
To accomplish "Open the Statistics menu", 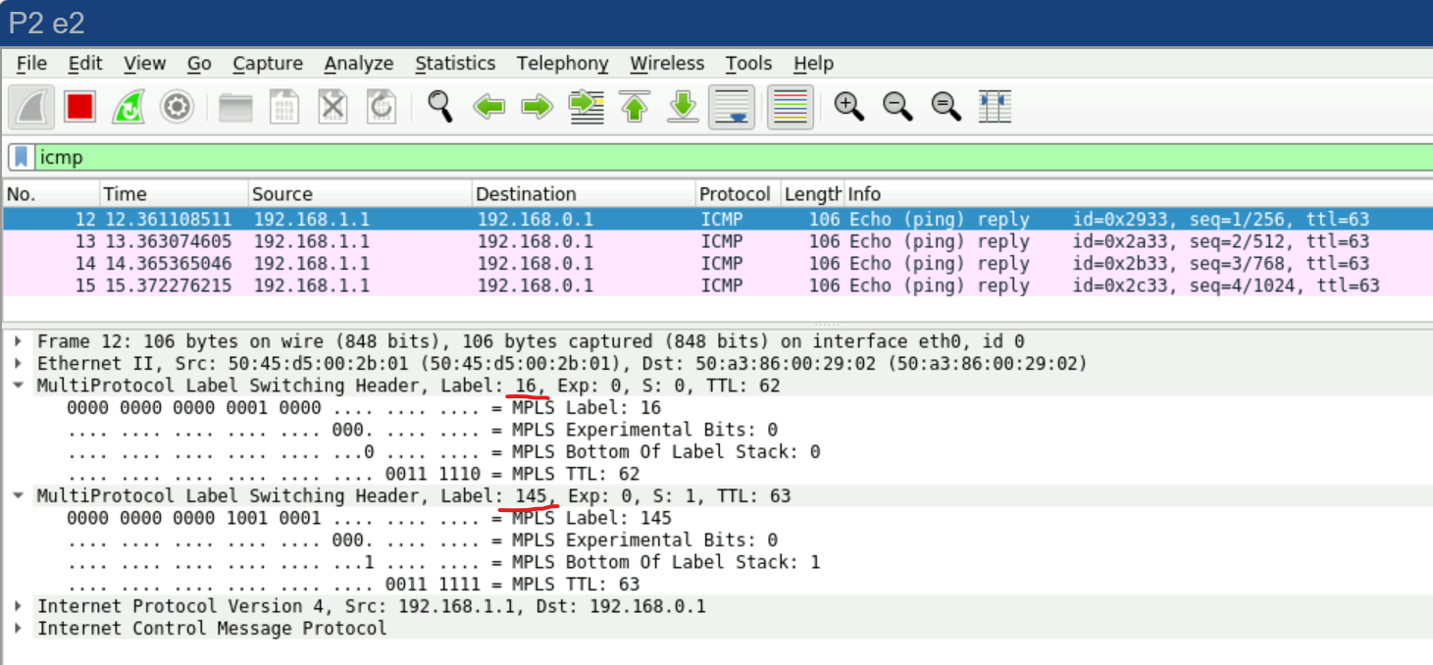I will (455, 64).
